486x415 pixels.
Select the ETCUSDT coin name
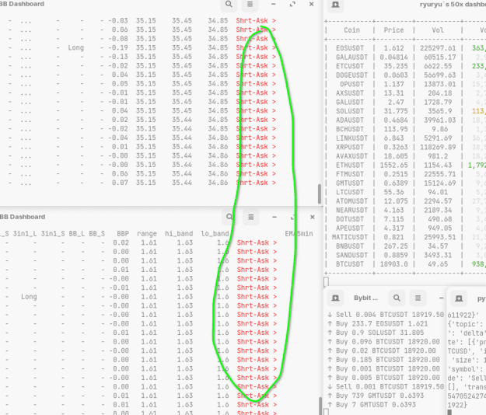(x=351, y=66)
